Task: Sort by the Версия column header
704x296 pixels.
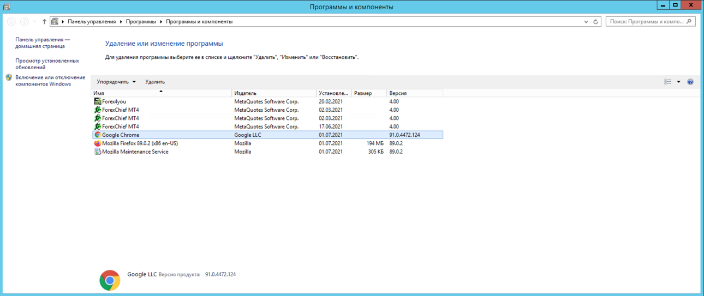Action: pyautogui.click(x=415, y=93)
